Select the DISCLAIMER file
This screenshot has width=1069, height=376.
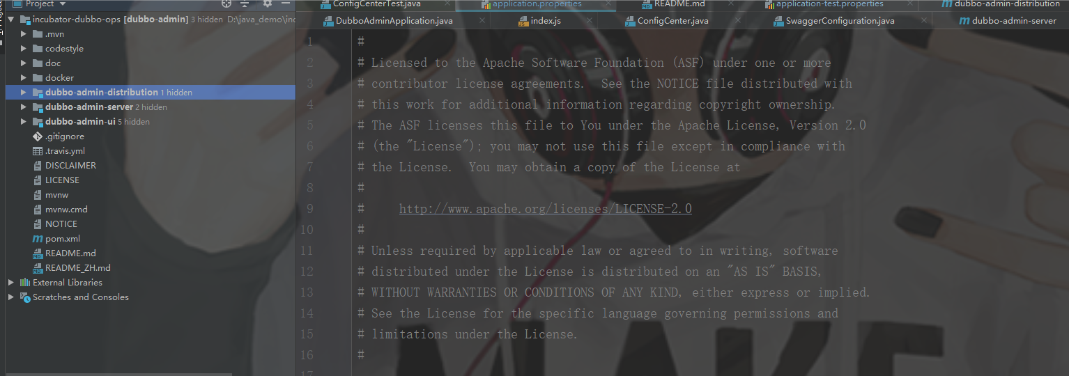click(x=70, y=165)
